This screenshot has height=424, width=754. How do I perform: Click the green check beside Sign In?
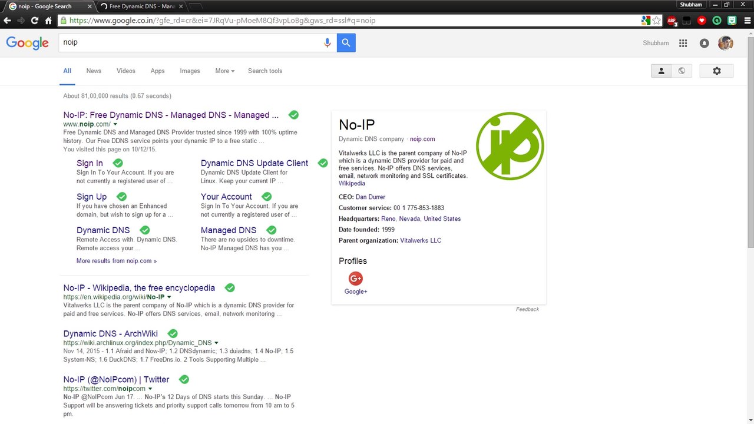coord(118,163)
